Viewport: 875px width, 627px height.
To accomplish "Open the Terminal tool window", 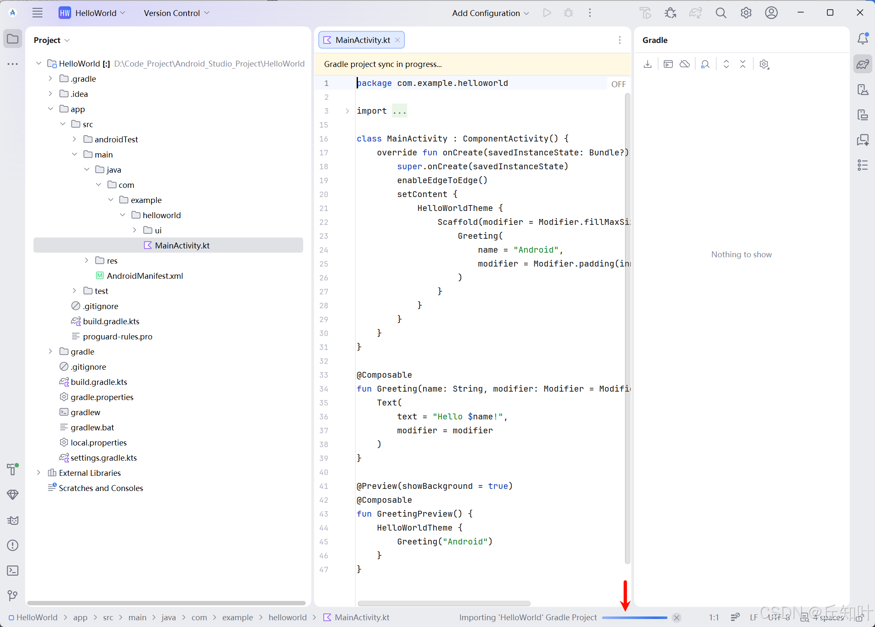I will click(x=13, y=571).
